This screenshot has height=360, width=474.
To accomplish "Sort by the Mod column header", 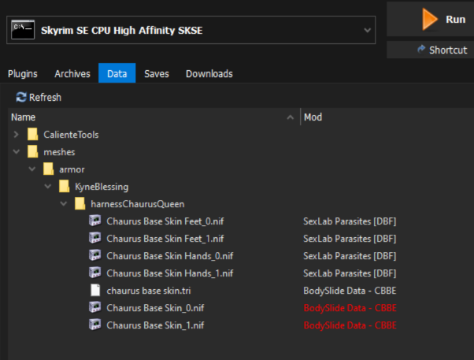I will tap(313, 117).
